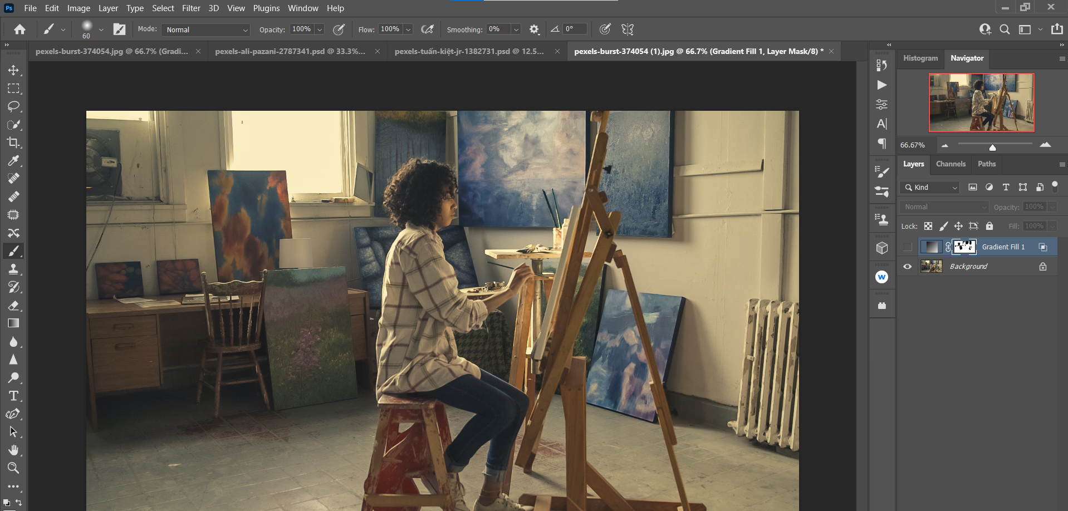
Task: Activate the Eyedropper tool
Action: click(14, 161)
